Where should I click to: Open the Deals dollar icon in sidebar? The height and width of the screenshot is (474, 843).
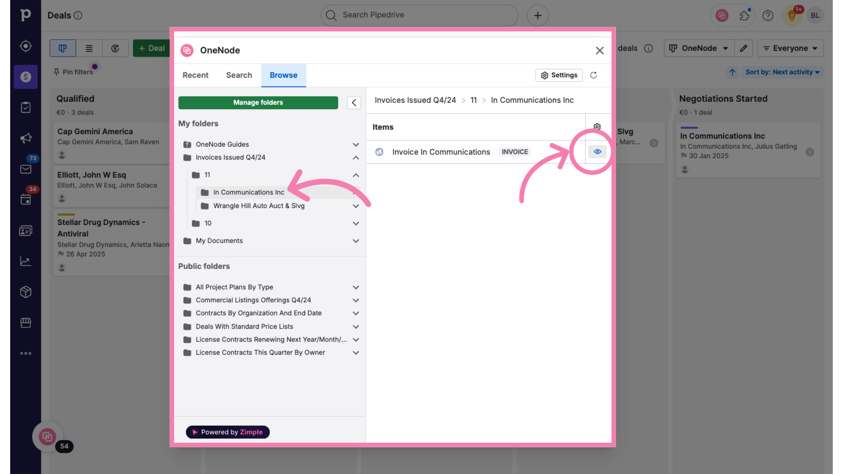click(25, 77)
